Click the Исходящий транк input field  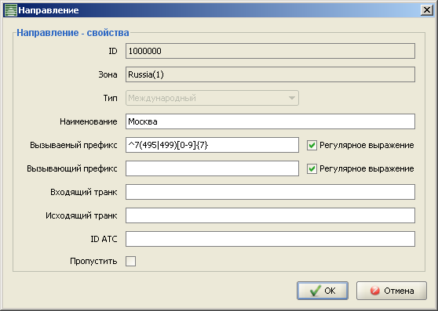click(x=270, y=215)
